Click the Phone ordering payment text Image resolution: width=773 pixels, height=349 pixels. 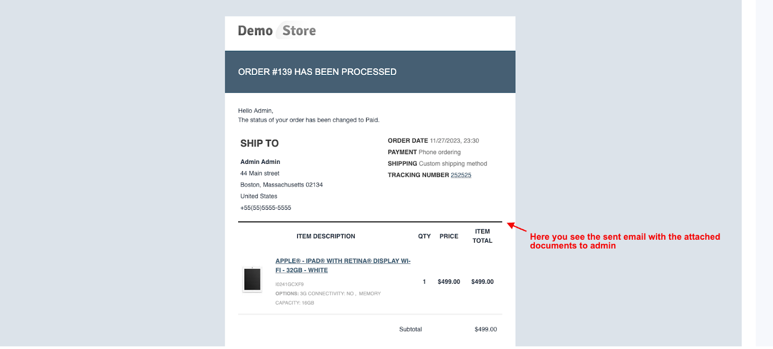tap(439, 152)
